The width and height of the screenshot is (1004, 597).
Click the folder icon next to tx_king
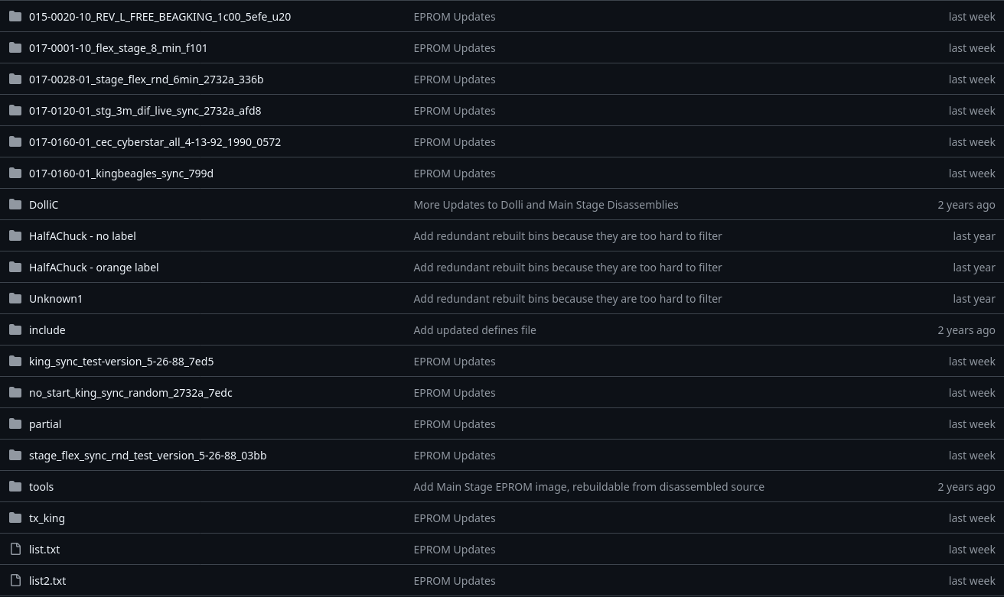(15, 518)
